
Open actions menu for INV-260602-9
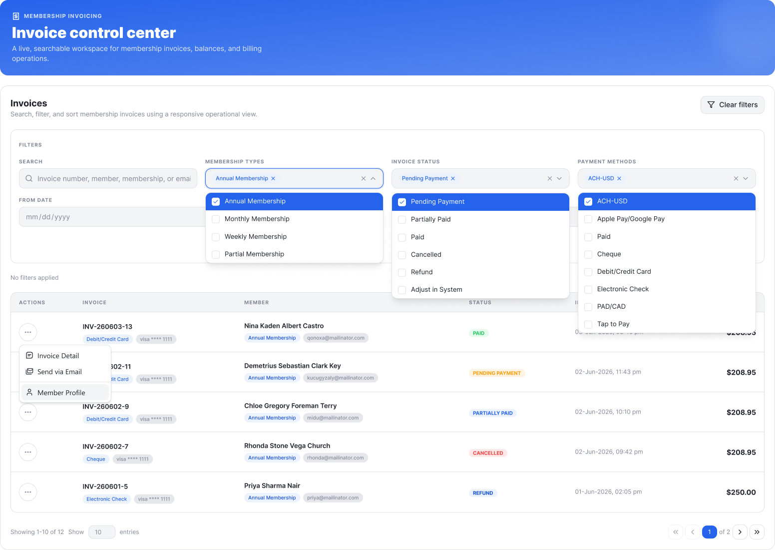point(28,412)
